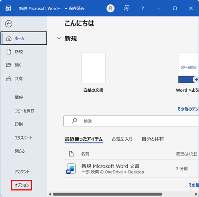Click the Word app icon in the title bar
This screenshot has height=197, width=199.
point(8,8)
